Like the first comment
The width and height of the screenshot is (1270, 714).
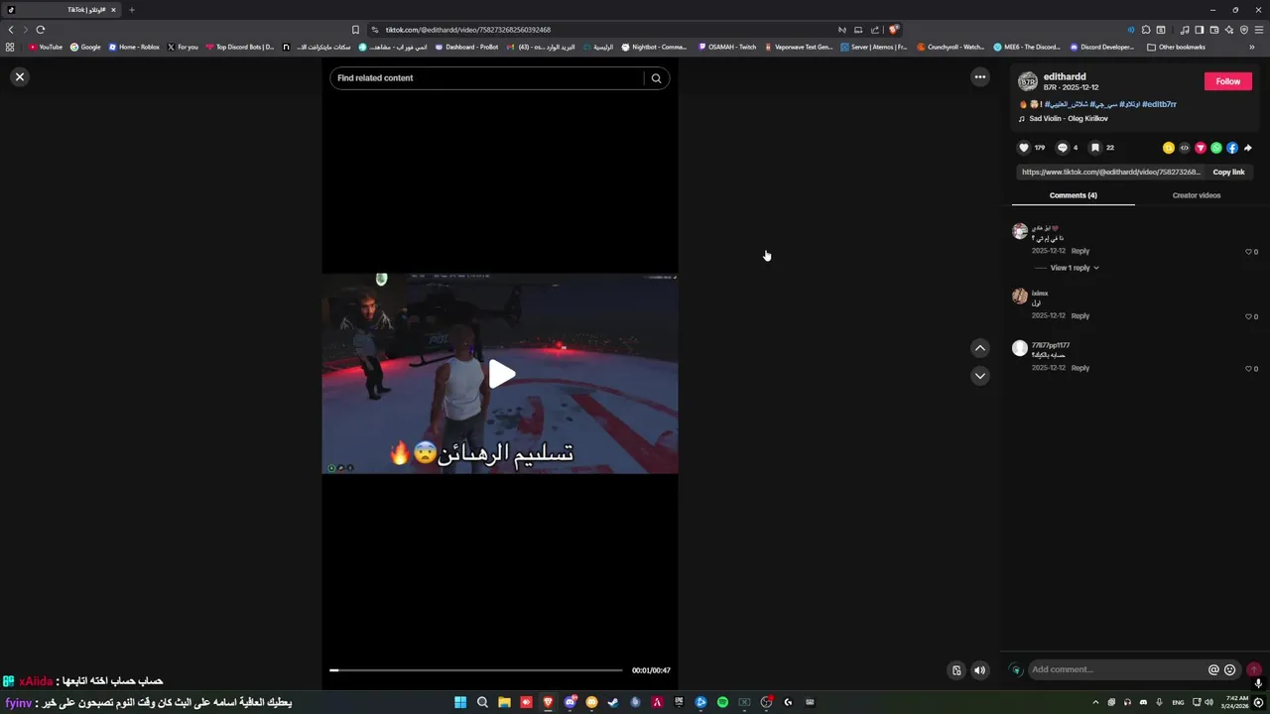click(x=1249, y=252)
